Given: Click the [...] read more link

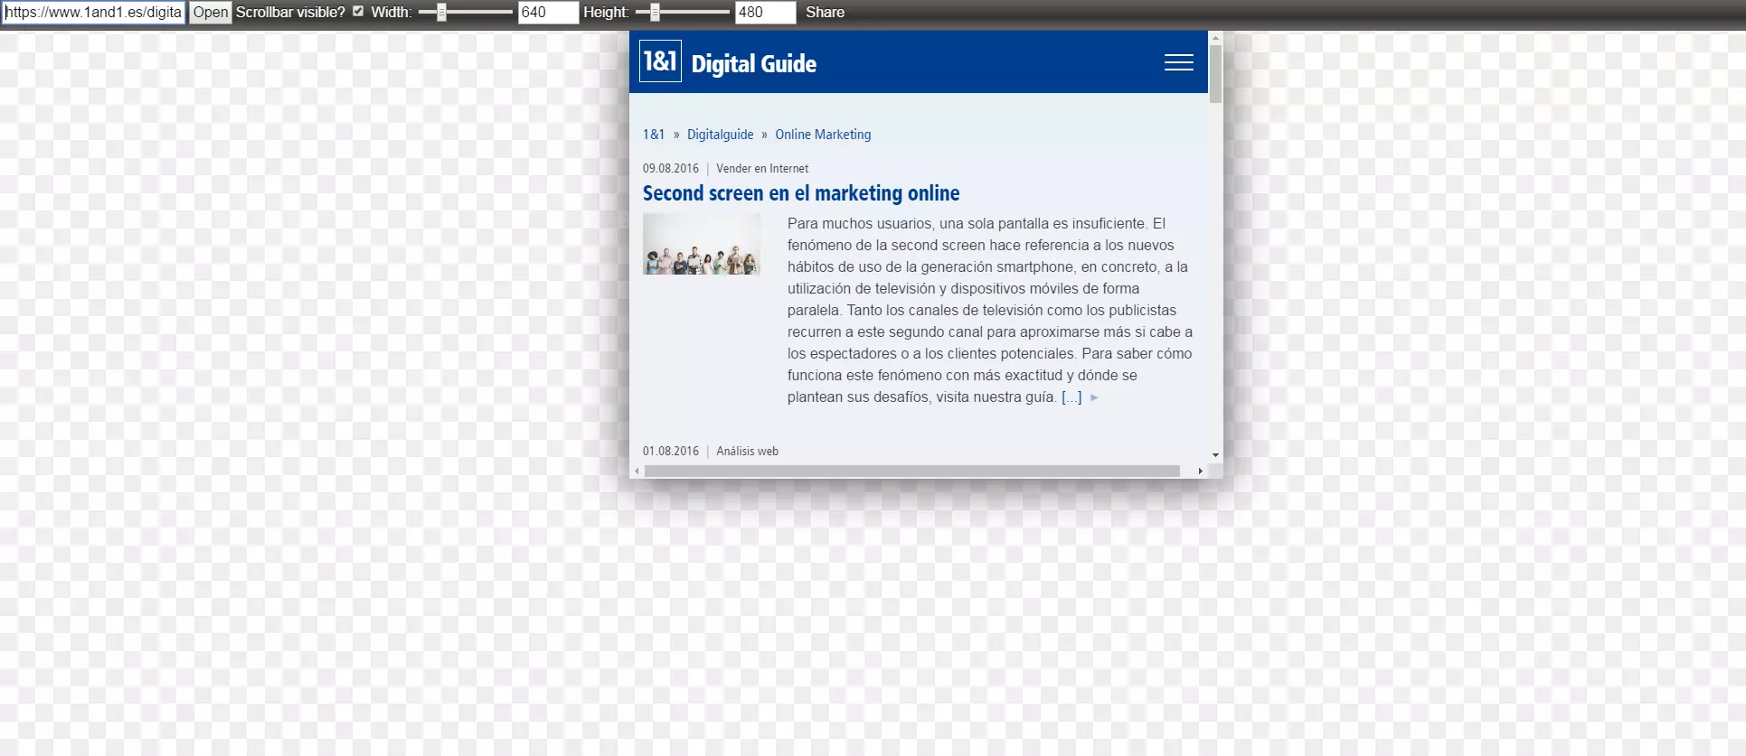Looking at the screenshot, I should (x=1071, y=397).
